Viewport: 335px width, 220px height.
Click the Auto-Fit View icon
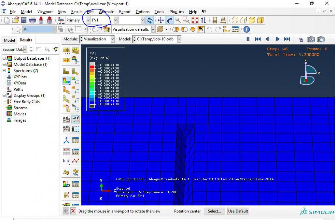[195, 20]
